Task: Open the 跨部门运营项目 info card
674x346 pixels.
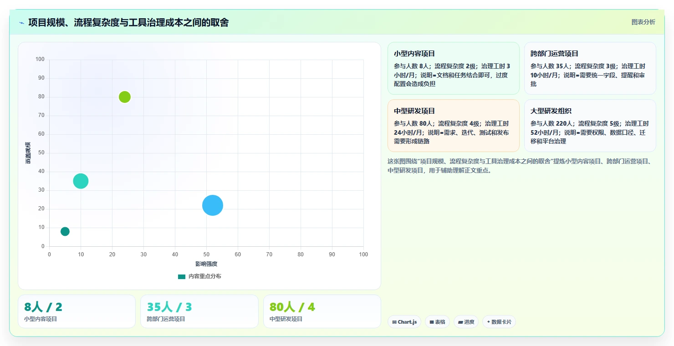Action: (x=590, y=68)
